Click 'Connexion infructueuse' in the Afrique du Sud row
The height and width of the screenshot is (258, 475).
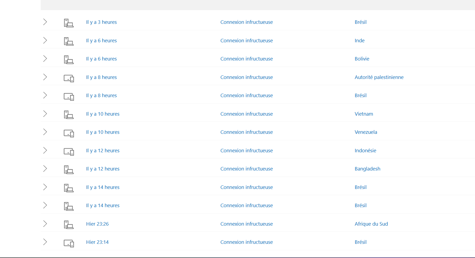pyautogui.click(x=246, y=224)
